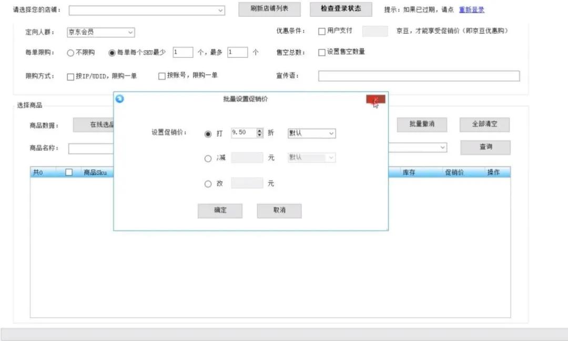Open the 重新登录 link
This screenshot has width=568, height=341.
click(x=472, y=10)
